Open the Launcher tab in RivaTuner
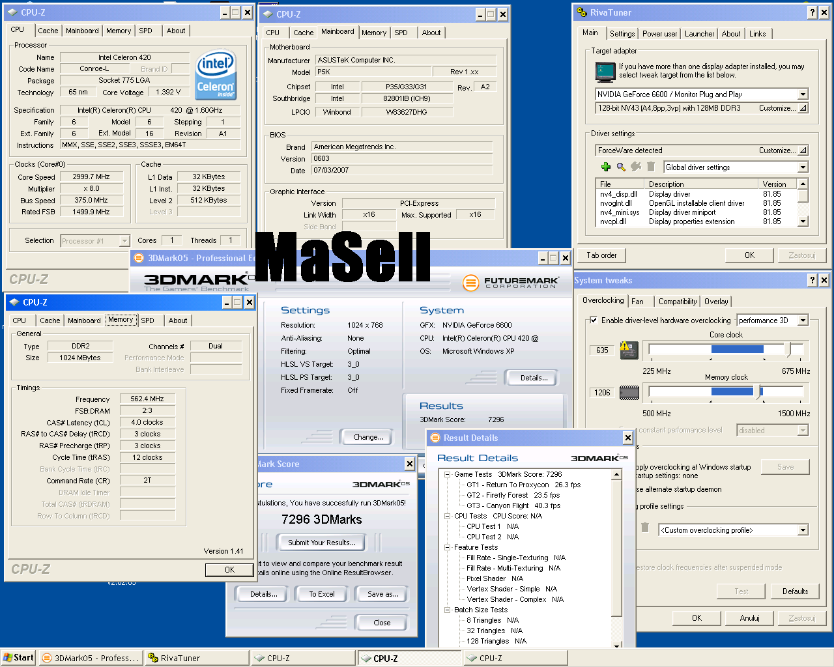This screenshot has height=667, width=834. click(x=699, y=34)
